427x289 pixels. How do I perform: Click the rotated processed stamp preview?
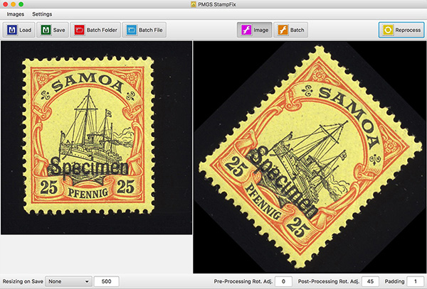310,157
